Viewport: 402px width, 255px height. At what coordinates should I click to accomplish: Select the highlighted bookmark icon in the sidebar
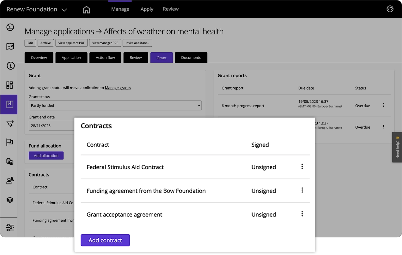pyautogui.click(x=9, y=104)
